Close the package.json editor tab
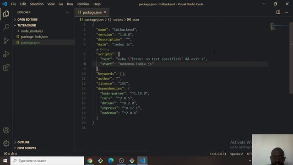This screenshot has height=165, width=293. click(x=105, y=12)
